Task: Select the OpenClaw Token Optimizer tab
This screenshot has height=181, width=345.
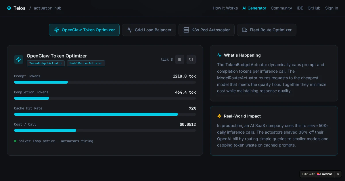Action: 84,30
